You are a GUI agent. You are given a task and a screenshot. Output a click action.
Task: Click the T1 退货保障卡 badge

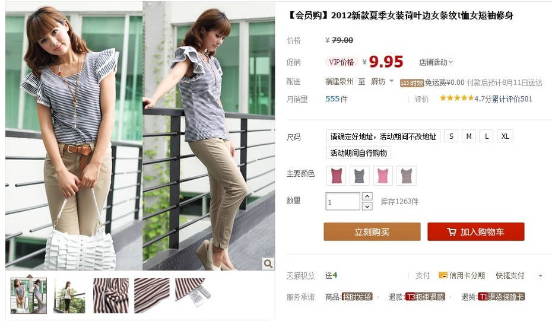(x=502, y=297)
